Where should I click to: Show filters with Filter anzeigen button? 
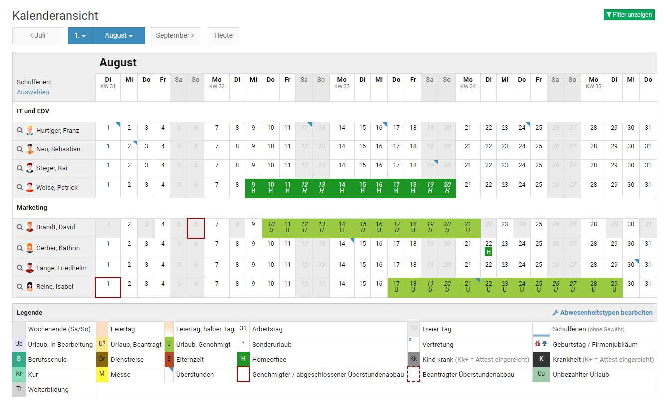tap(629, 15)
